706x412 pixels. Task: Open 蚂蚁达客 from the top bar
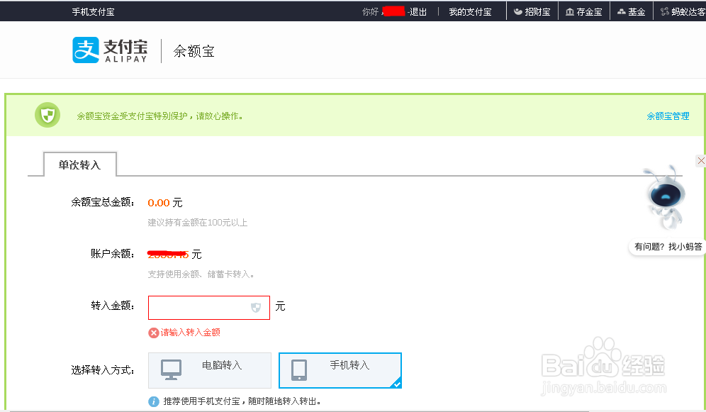click(682, 11)
